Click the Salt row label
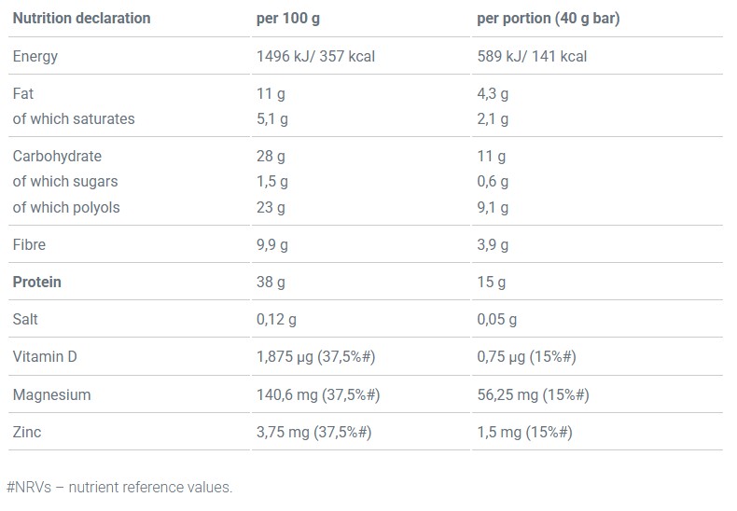737x511 pixels. [x=26, y=319]
